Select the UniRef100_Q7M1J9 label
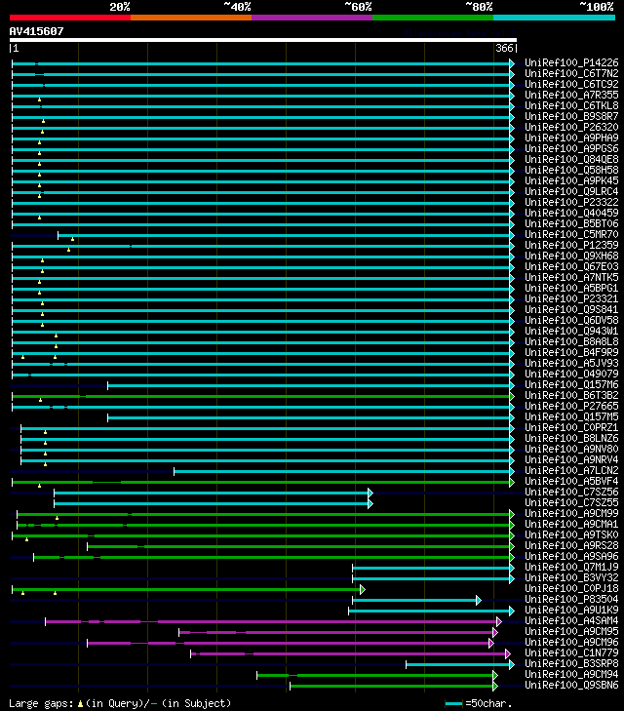Viewport: 624px width, 711px height. pos(571,568)
